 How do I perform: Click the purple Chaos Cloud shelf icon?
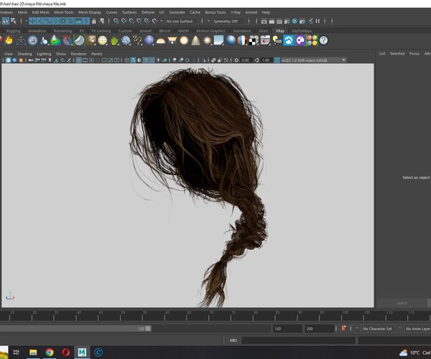tap(300, 40)
